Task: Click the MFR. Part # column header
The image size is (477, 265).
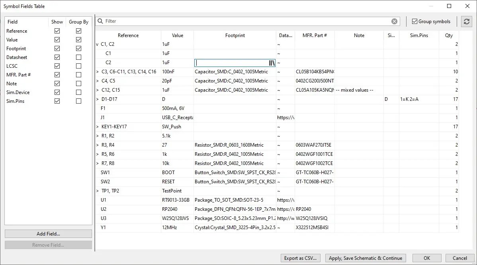Action: click(315, 35)
